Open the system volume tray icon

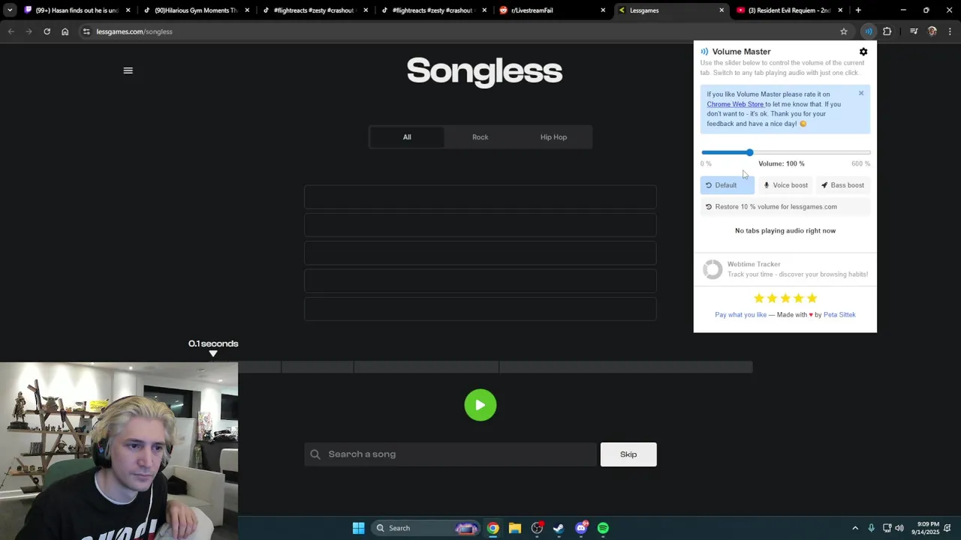(899, 528)
